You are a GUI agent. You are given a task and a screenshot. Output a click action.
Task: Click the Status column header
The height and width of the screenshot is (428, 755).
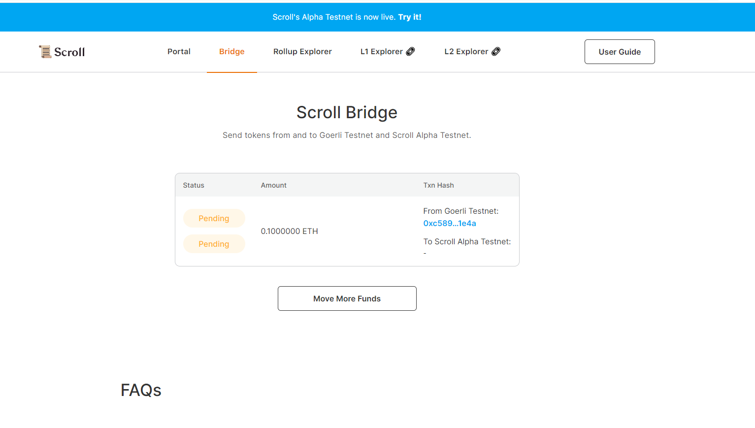(x=194, y=185)
